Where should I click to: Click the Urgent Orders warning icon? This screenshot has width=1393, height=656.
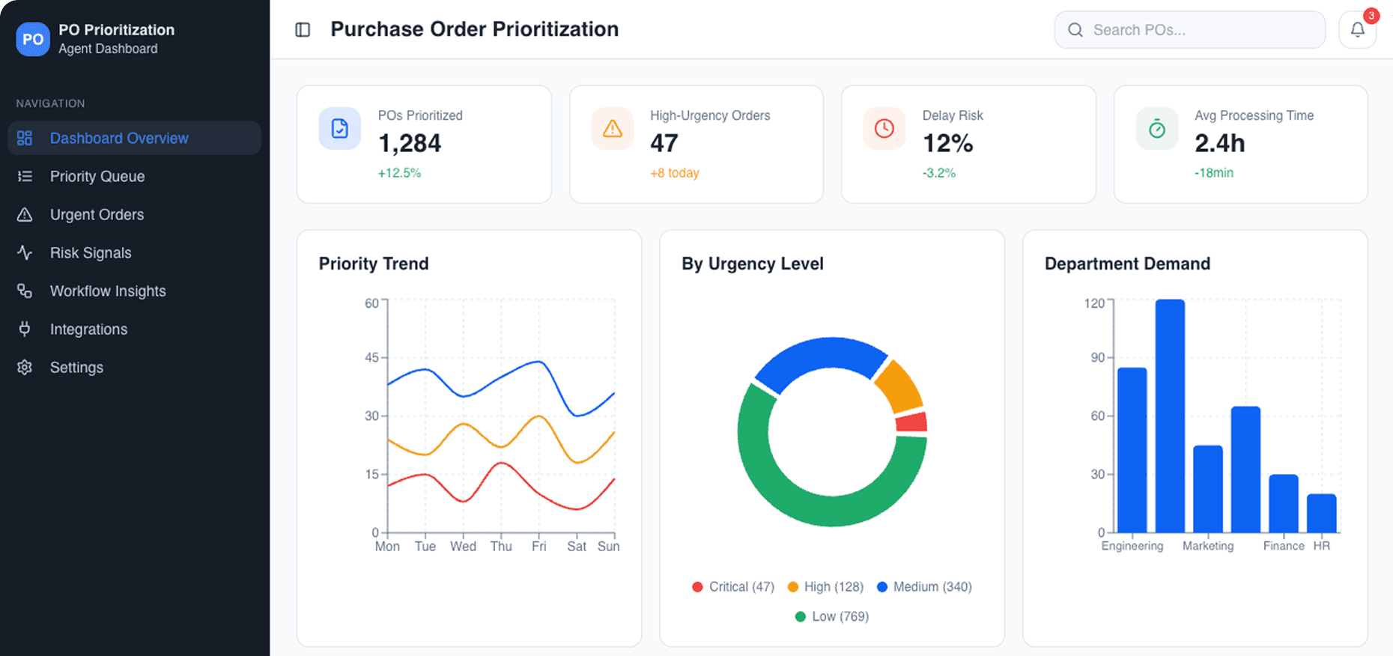pyautogui.click(x=25, y=214)
